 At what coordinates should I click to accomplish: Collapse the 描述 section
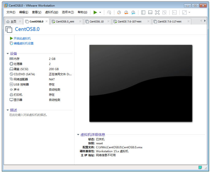point(8,110)
